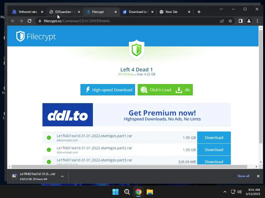Click Show all downloads link
The width and height of the screenshot is (265, 198).
[243, 176]
